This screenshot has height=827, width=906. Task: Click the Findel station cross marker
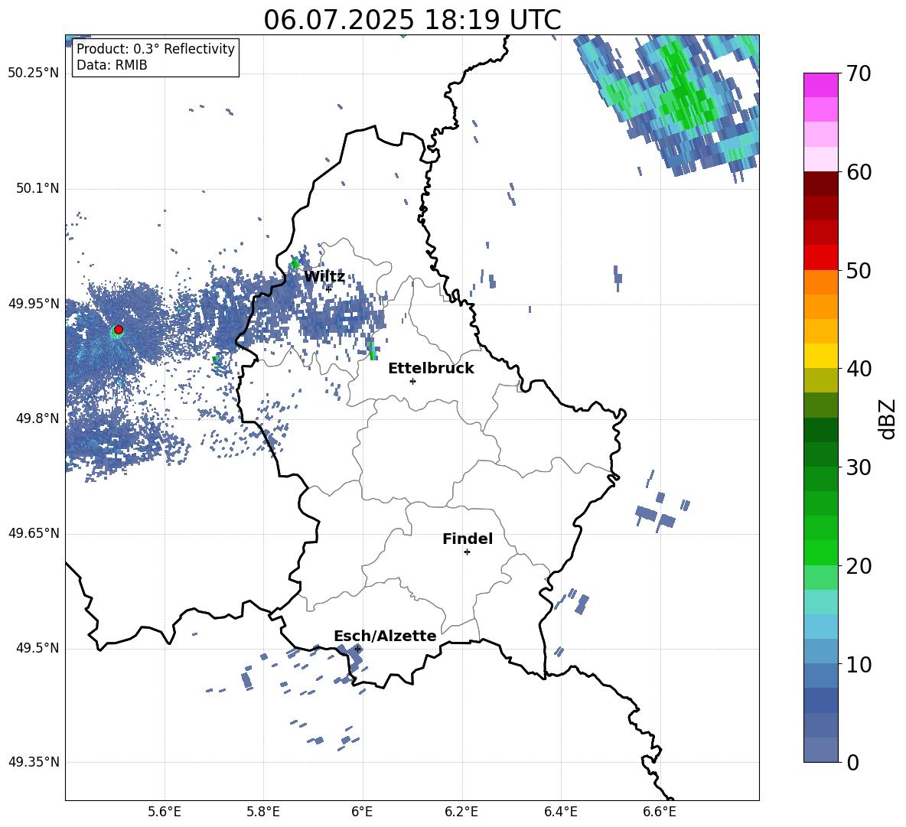click(x=467, y=552)
